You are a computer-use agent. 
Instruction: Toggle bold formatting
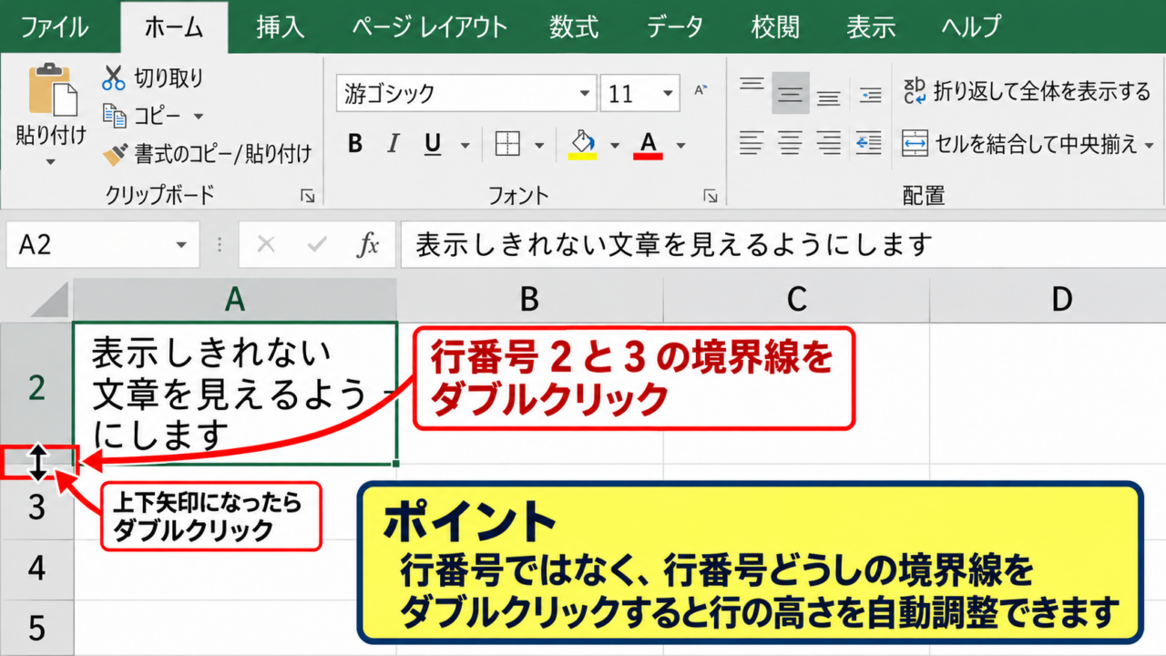(x=355, y=144)
